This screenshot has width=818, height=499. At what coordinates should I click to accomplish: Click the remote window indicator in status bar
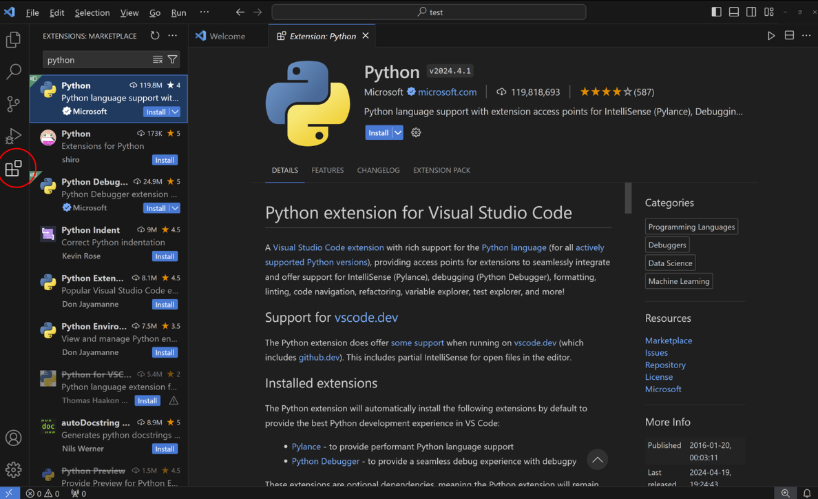coord(10,493)
